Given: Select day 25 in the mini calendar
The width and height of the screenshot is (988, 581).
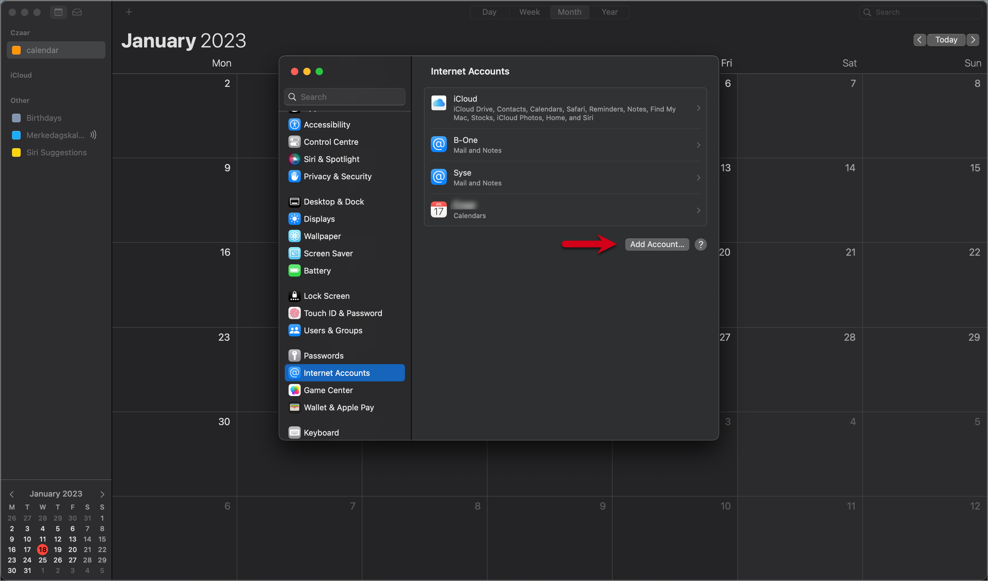Looking at the screenshot, I should pos(42,560).
